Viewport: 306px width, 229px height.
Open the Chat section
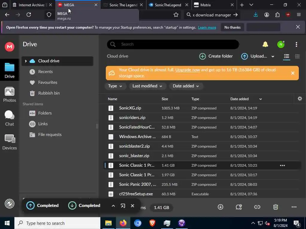(9, 118)
